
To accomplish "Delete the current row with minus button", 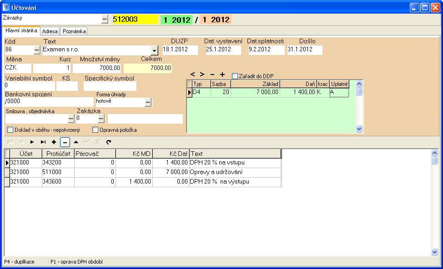I will pyautogui.click(x=65, y=142).
